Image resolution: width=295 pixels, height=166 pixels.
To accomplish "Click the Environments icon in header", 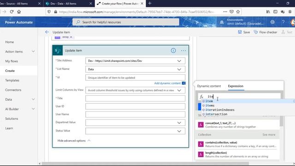I will [x=222, y=22].
